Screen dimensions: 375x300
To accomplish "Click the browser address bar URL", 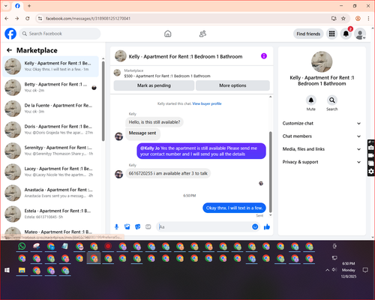I will point(88,19).
